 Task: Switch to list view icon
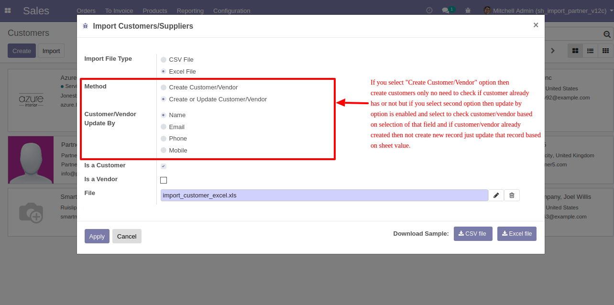[591, 51]
